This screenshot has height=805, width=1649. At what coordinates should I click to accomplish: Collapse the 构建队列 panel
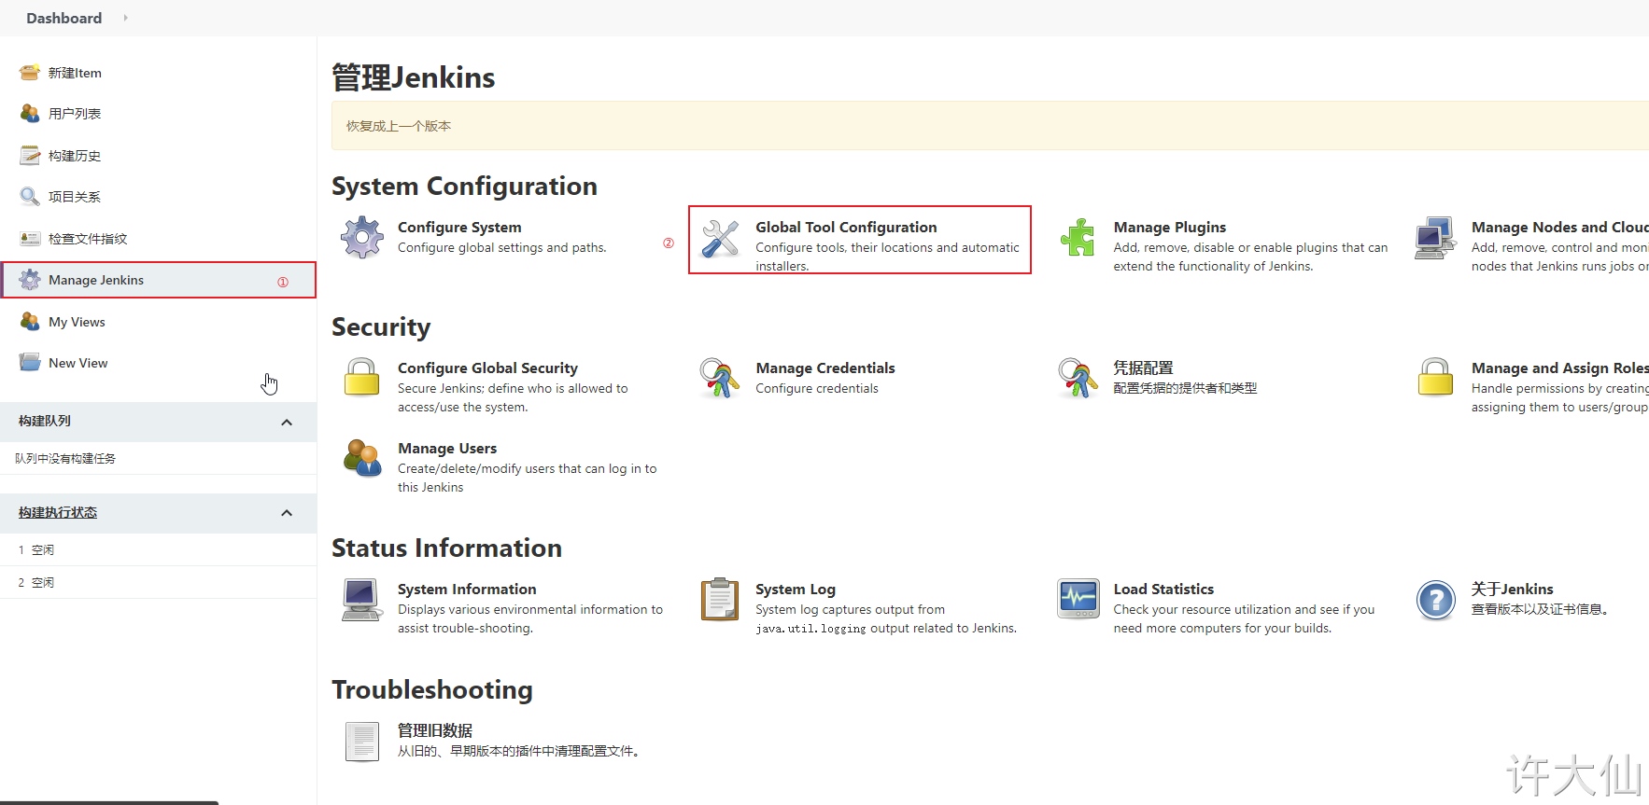point(287,423)
